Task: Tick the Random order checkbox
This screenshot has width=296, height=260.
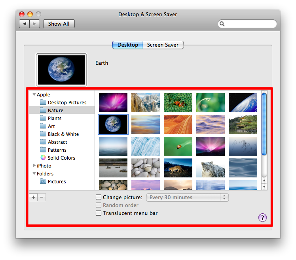Action: pyautogui.click(x=99, y=205)
